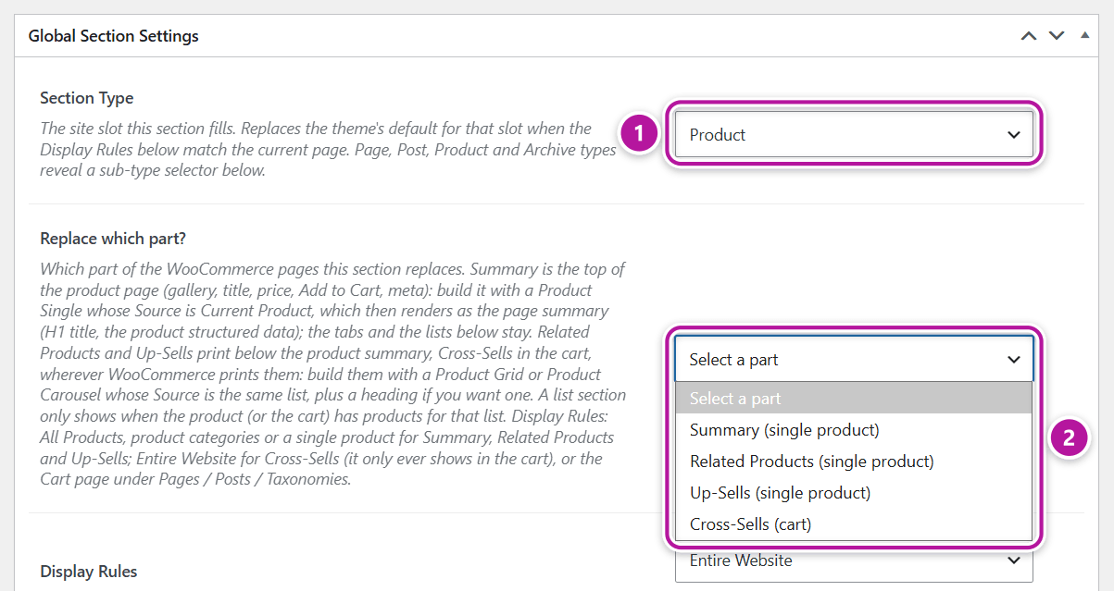Open the Display Rules dropdown showing Entire Website

854,562
